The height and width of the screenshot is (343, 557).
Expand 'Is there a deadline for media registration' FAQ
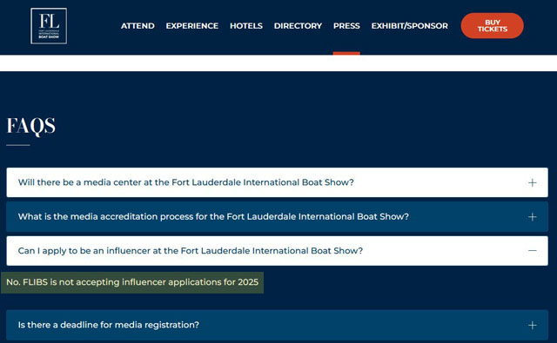pyautogui.click(x=277, y=325)
